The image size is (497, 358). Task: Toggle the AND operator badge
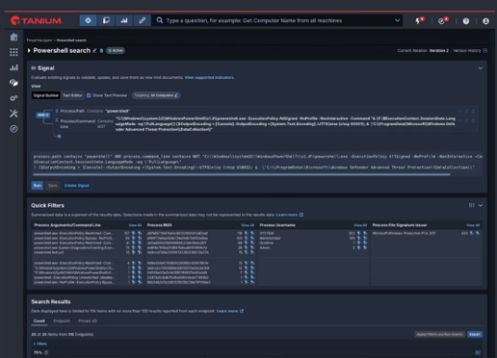coord(43,115)
